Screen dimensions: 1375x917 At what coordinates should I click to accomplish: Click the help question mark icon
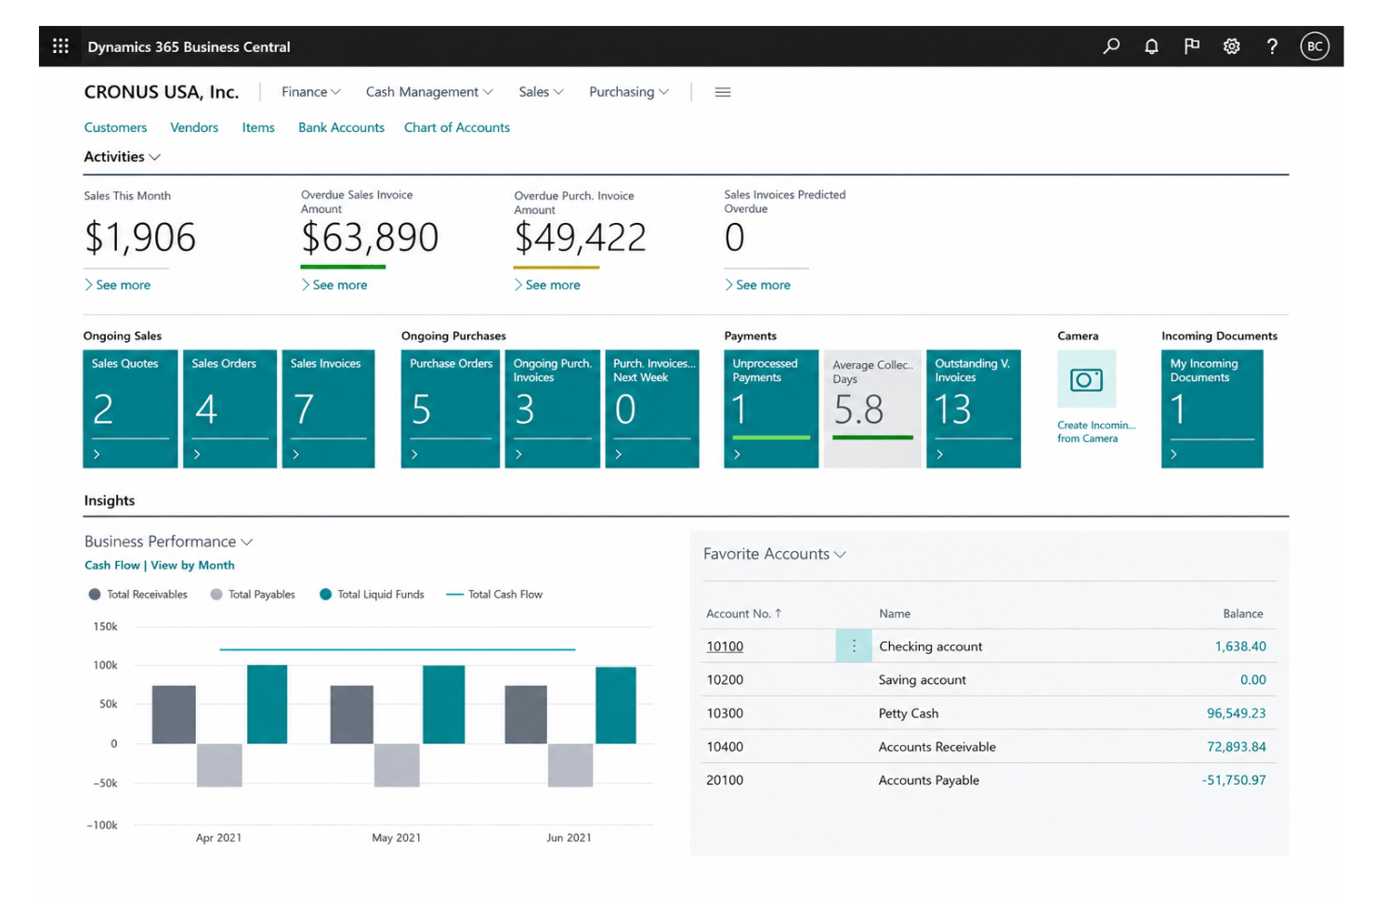coord(1272,46)
